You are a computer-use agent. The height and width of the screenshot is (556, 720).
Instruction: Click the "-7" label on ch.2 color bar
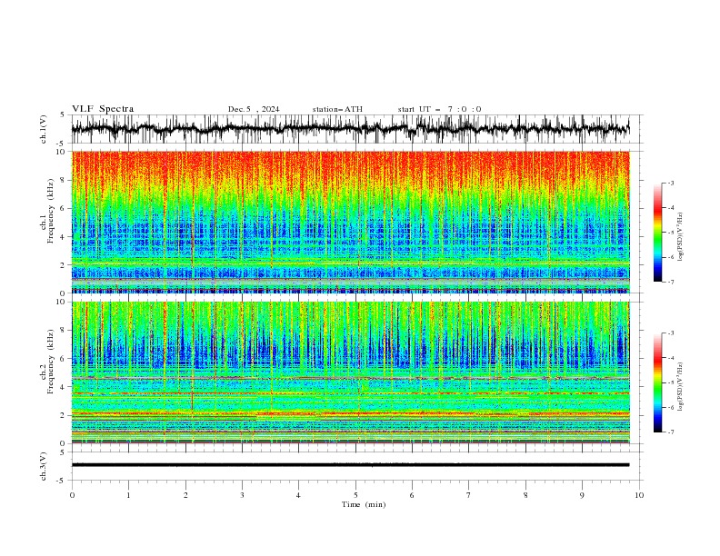click(670, 432)
